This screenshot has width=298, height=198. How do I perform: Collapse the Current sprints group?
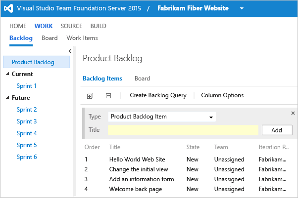tap(7, 74)
